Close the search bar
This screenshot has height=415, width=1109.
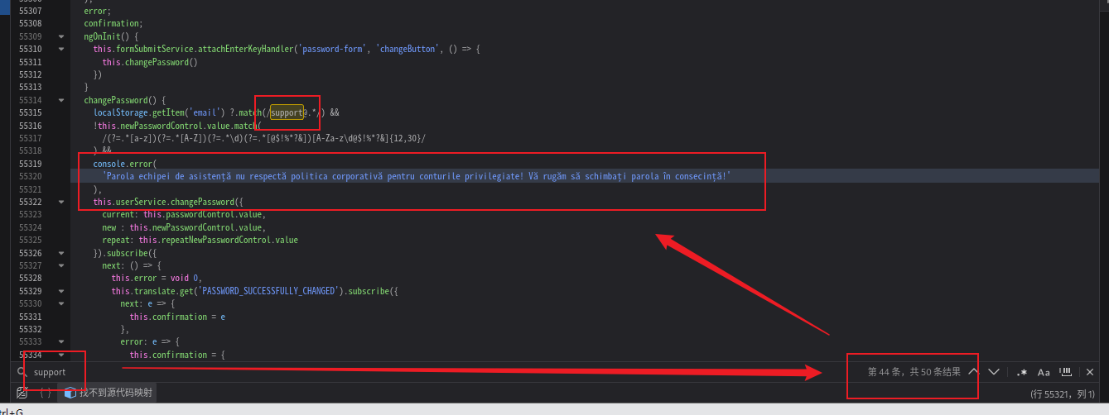(x=1090, y=372)
